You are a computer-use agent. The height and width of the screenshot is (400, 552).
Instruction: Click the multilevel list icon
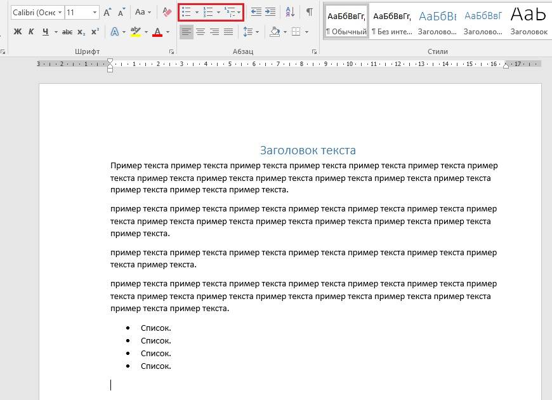[230, 12]
